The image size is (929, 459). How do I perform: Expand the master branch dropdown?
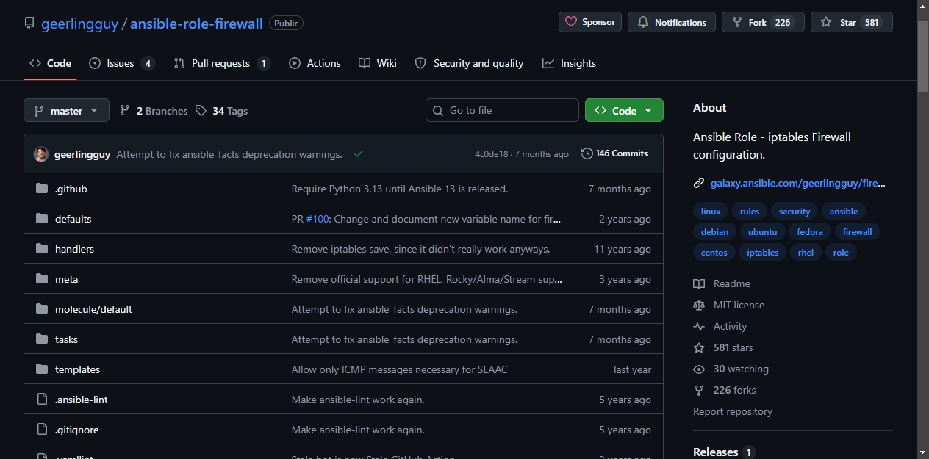coord(66,111)
